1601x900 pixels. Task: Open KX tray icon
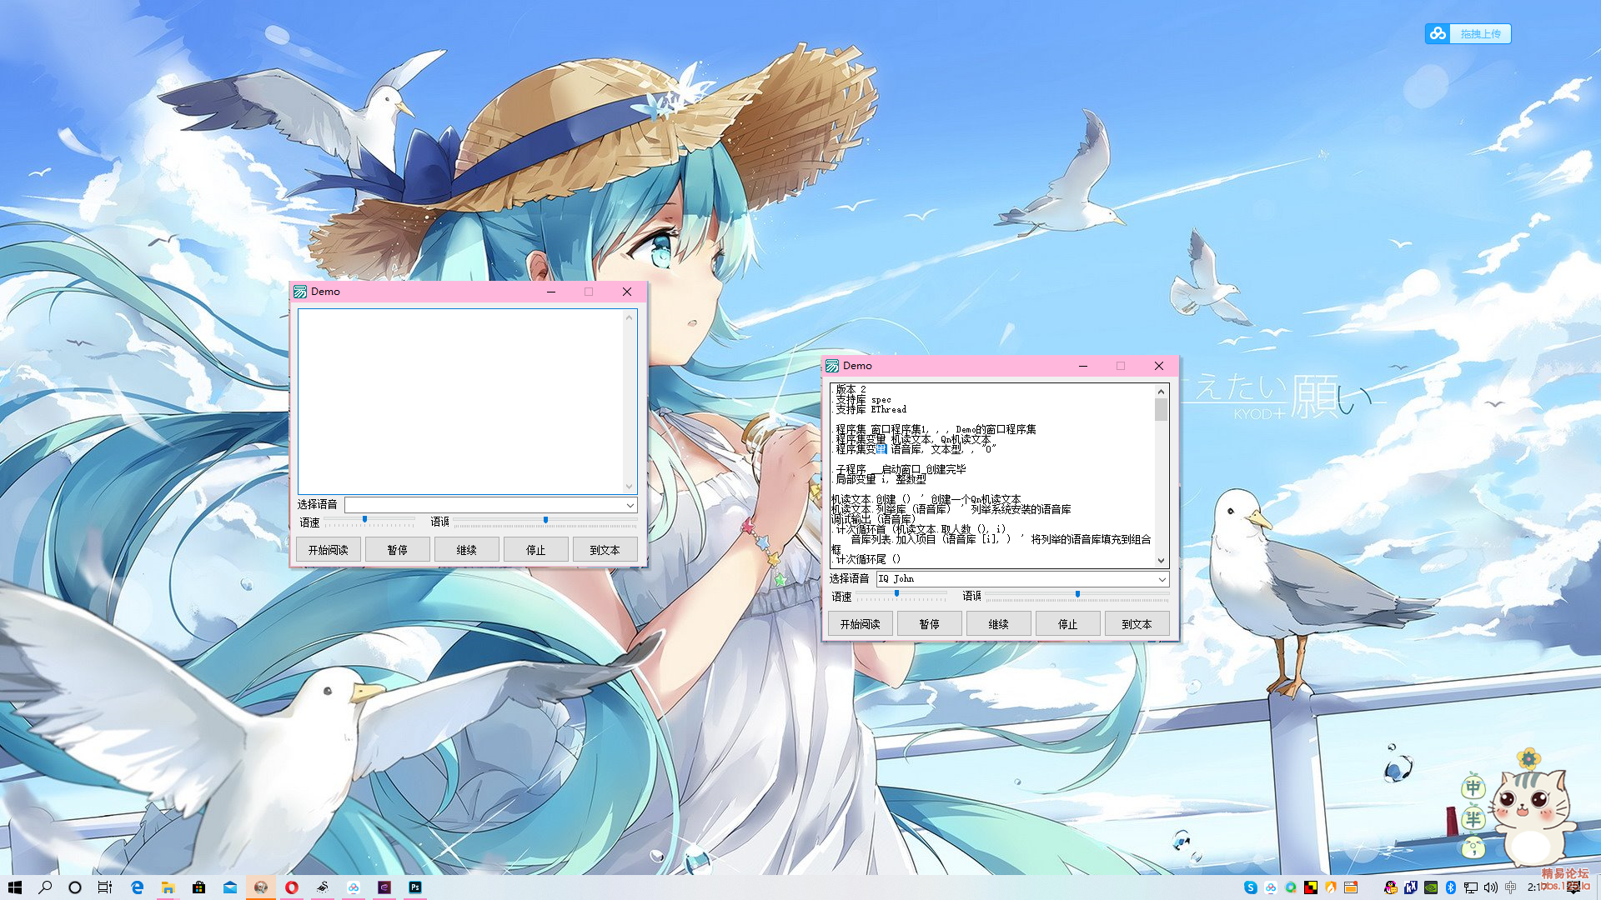[x=1411, y=887]
